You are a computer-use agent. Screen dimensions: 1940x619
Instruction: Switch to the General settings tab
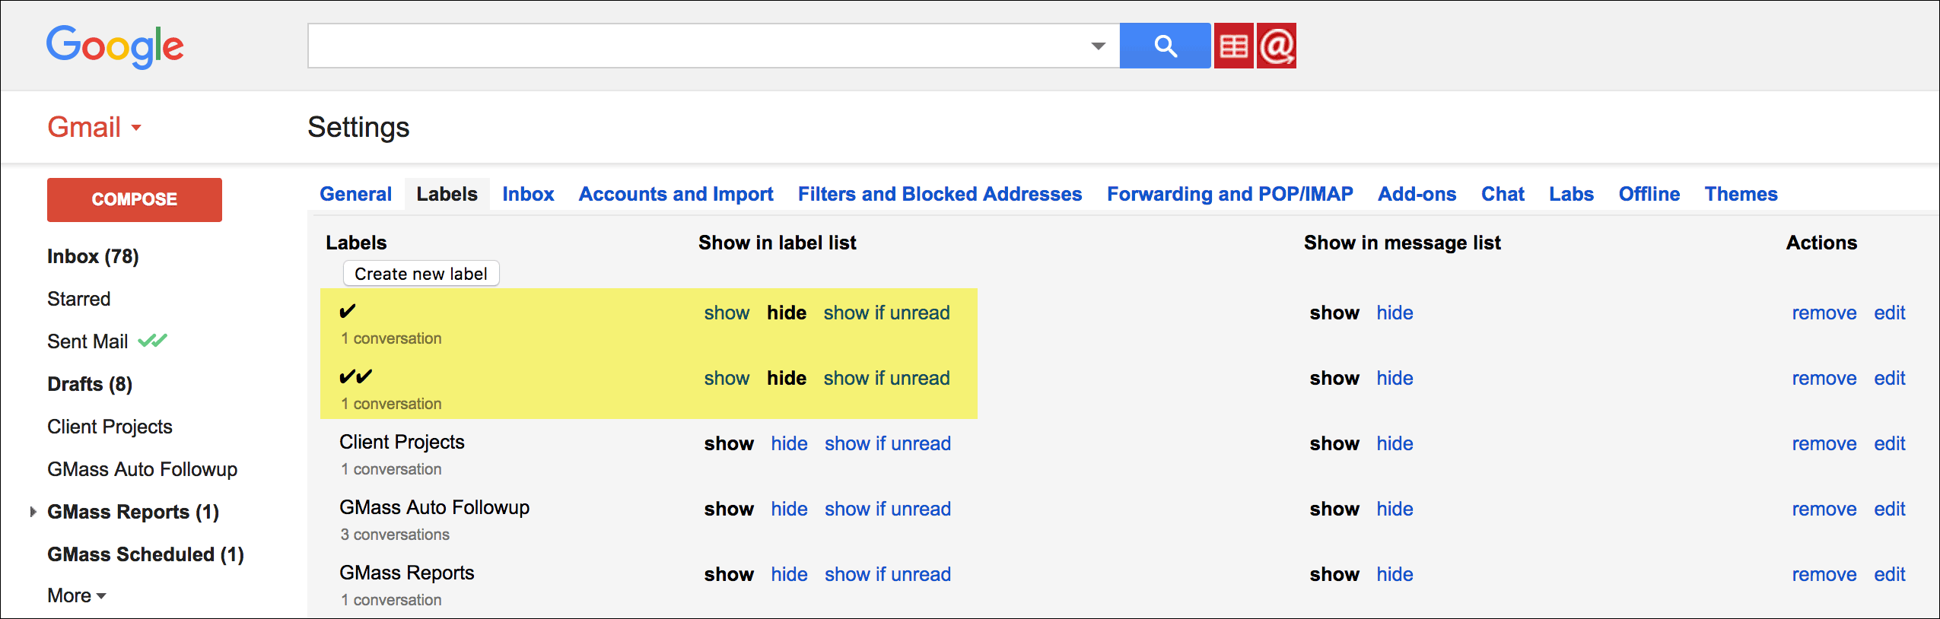point(355,194)
